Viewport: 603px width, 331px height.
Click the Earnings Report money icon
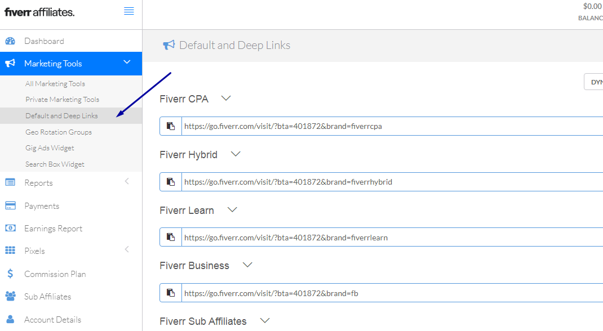pos(10,229)
